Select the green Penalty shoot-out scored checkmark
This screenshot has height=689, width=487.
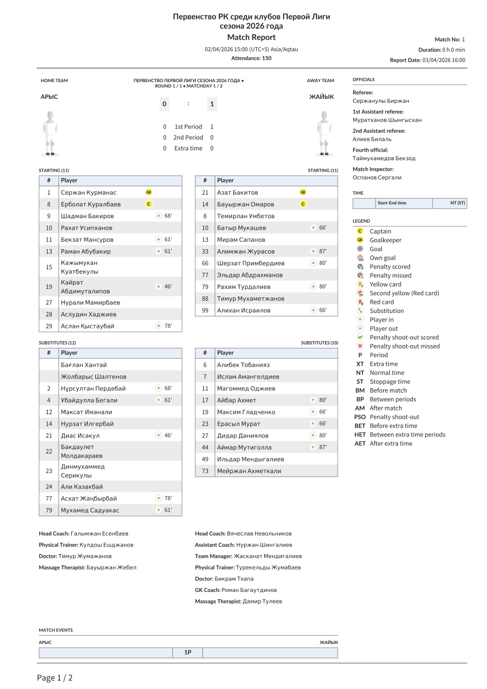(360, 338)
